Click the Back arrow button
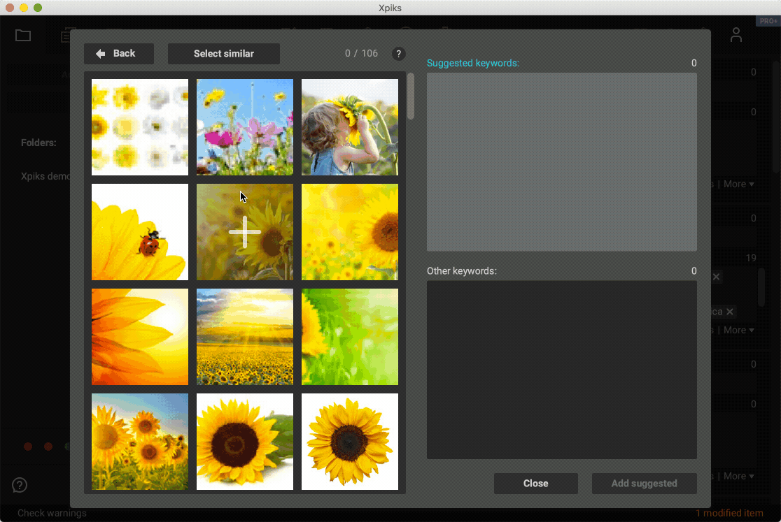The height and width of the screenshot is (522, 781). tap(118, 54)
